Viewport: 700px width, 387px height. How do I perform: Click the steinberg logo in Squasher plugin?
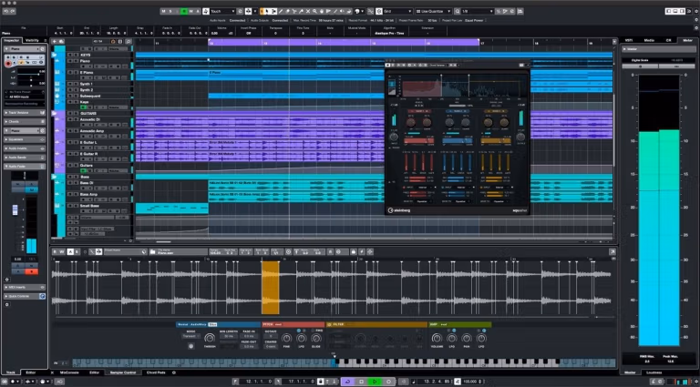coord(399,210)
